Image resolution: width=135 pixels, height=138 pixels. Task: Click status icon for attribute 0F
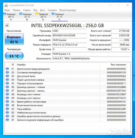[x=7, y=120]
